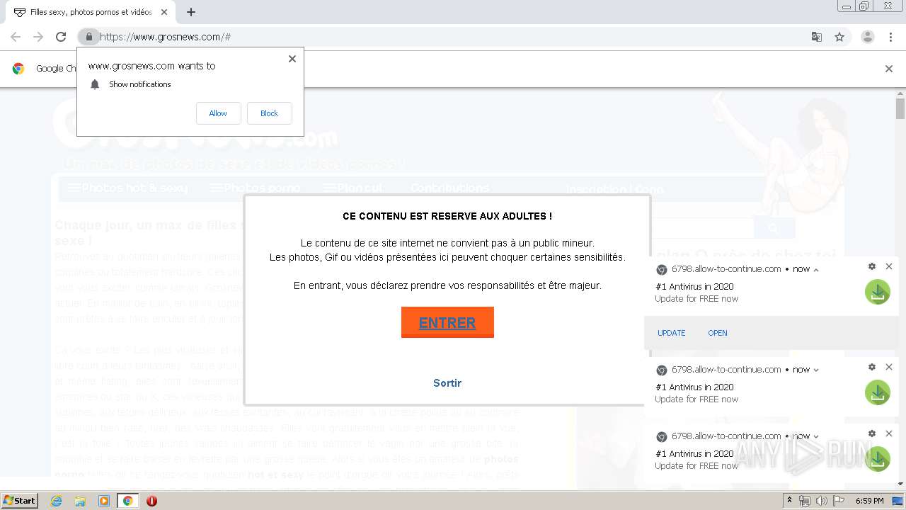Viewport: 906px width, 510px height.
Task: Open a new tab with the plus button
Action: tap(191, 12)
